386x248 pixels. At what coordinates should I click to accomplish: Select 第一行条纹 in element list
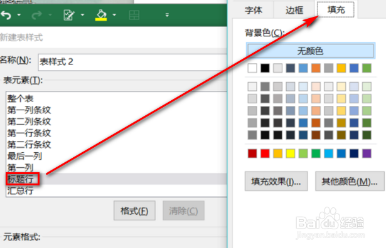click(x=116, y=133)
